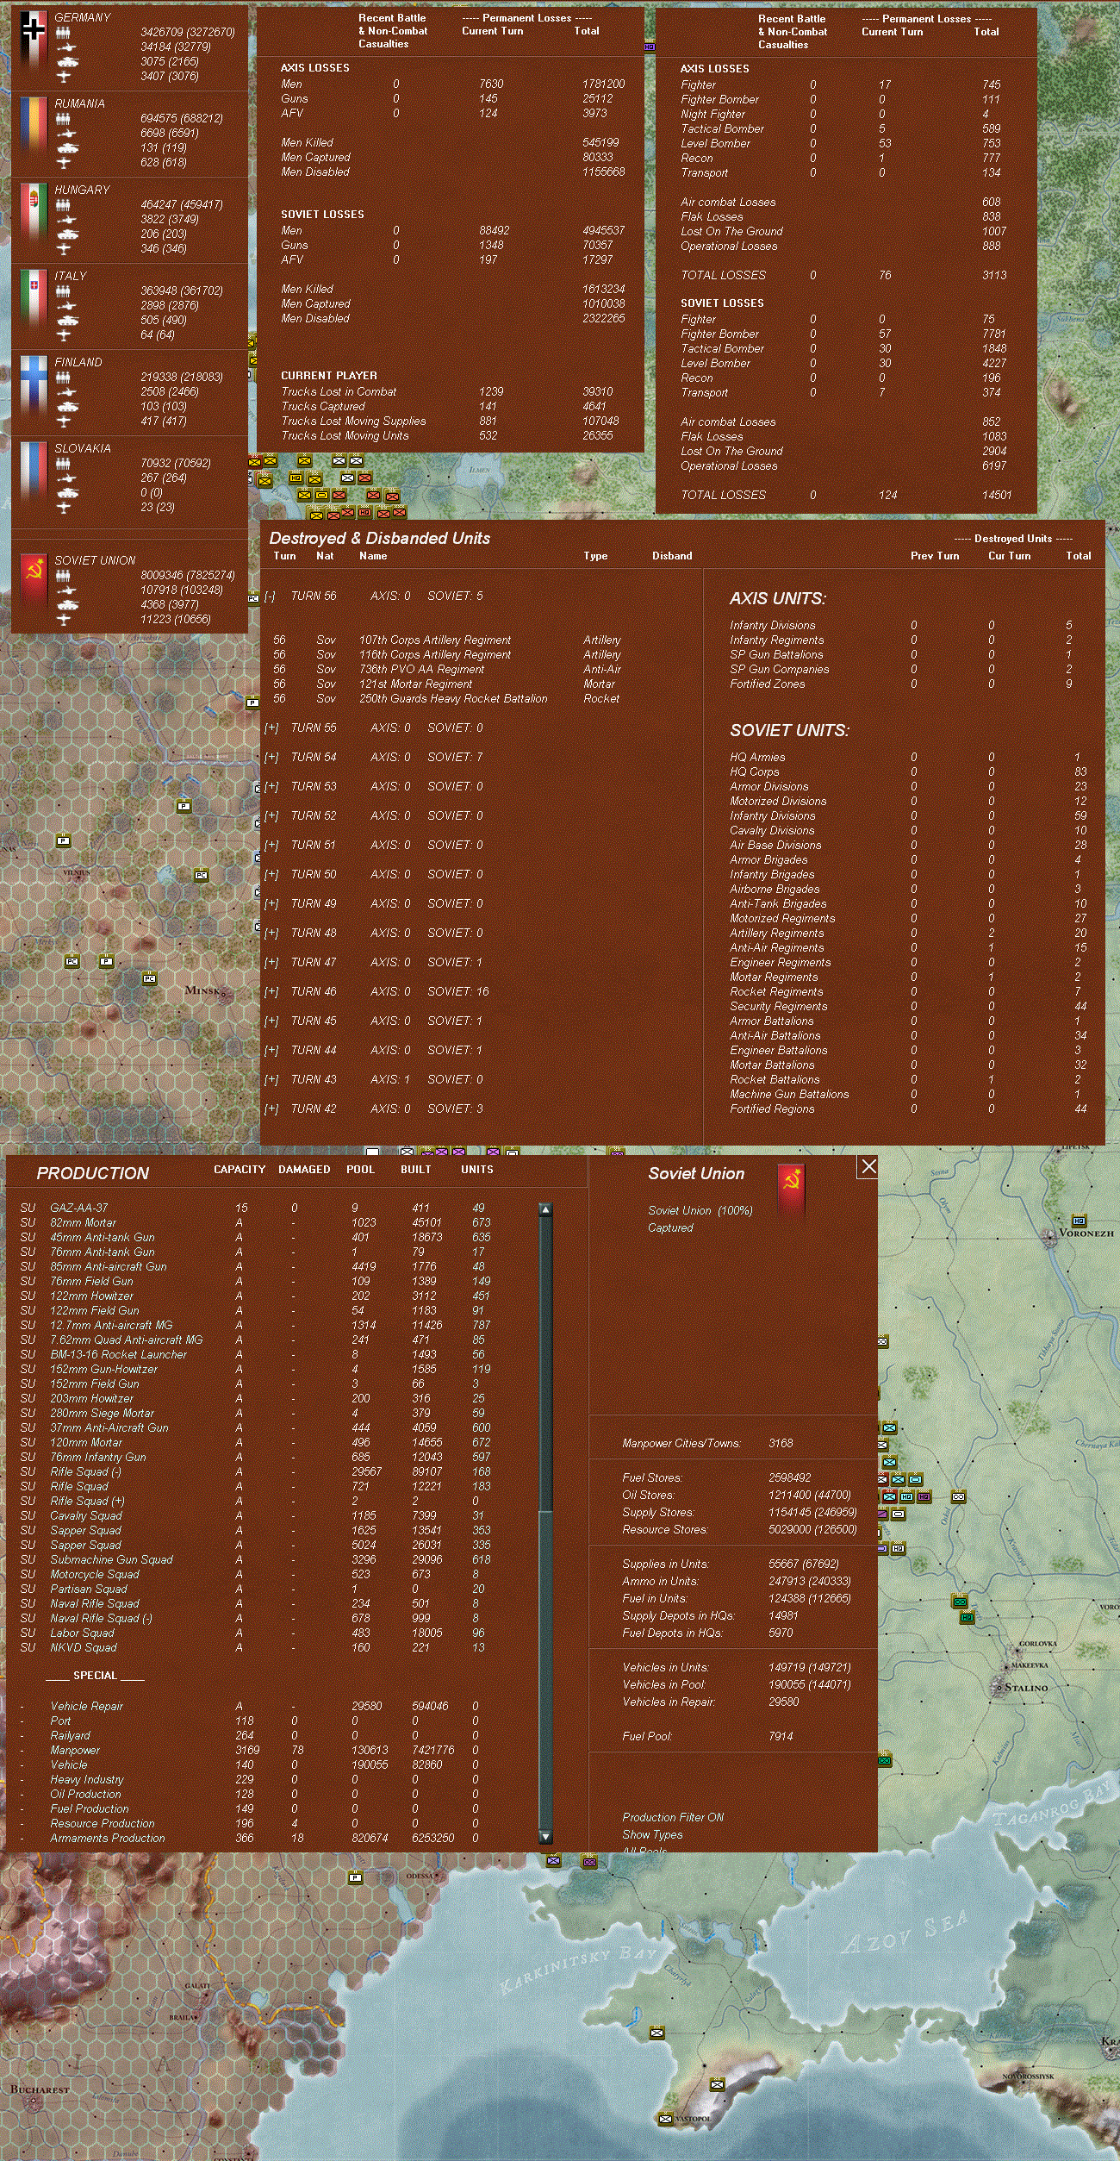Click Rumania's aircraft icon
Screen dimensions: 1120x2161
pos(63,163)
